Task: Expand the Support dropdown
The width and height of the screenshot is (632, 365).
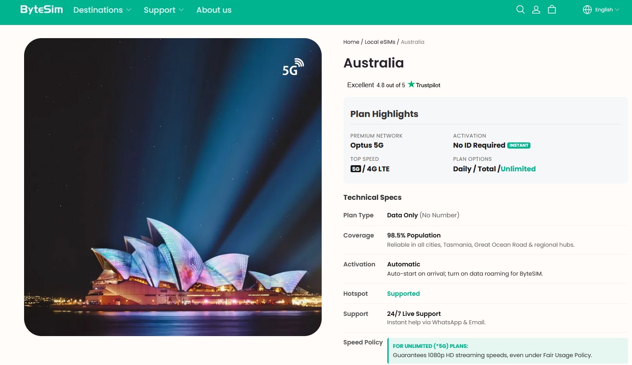Action: [163, 10]
